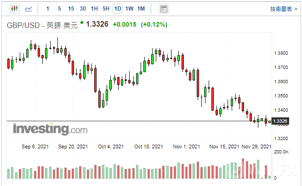
Task: Choose the 1W weekly interval
Action: click(130, 9)
